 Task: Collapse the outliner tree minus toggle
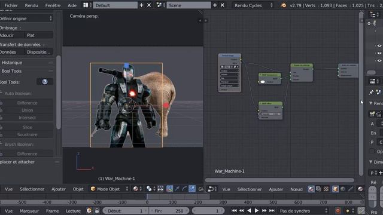tap(369, 23)
